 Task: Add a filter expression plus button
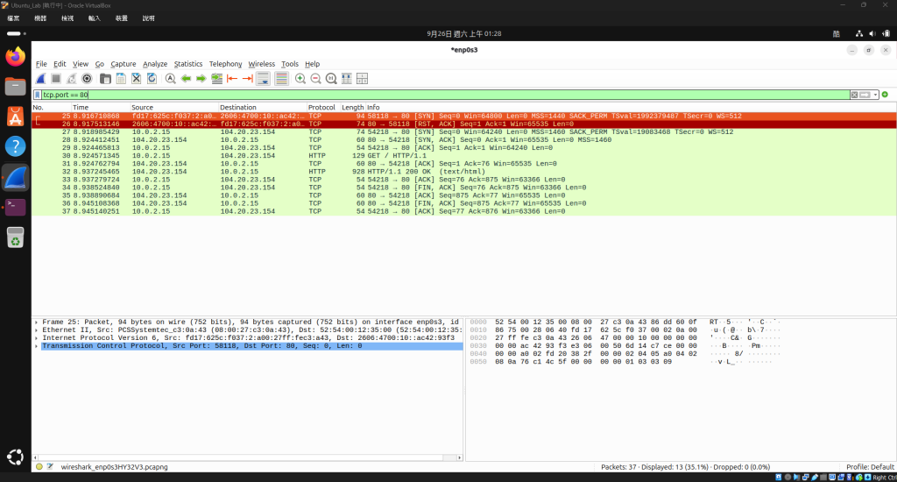point(885,95)
